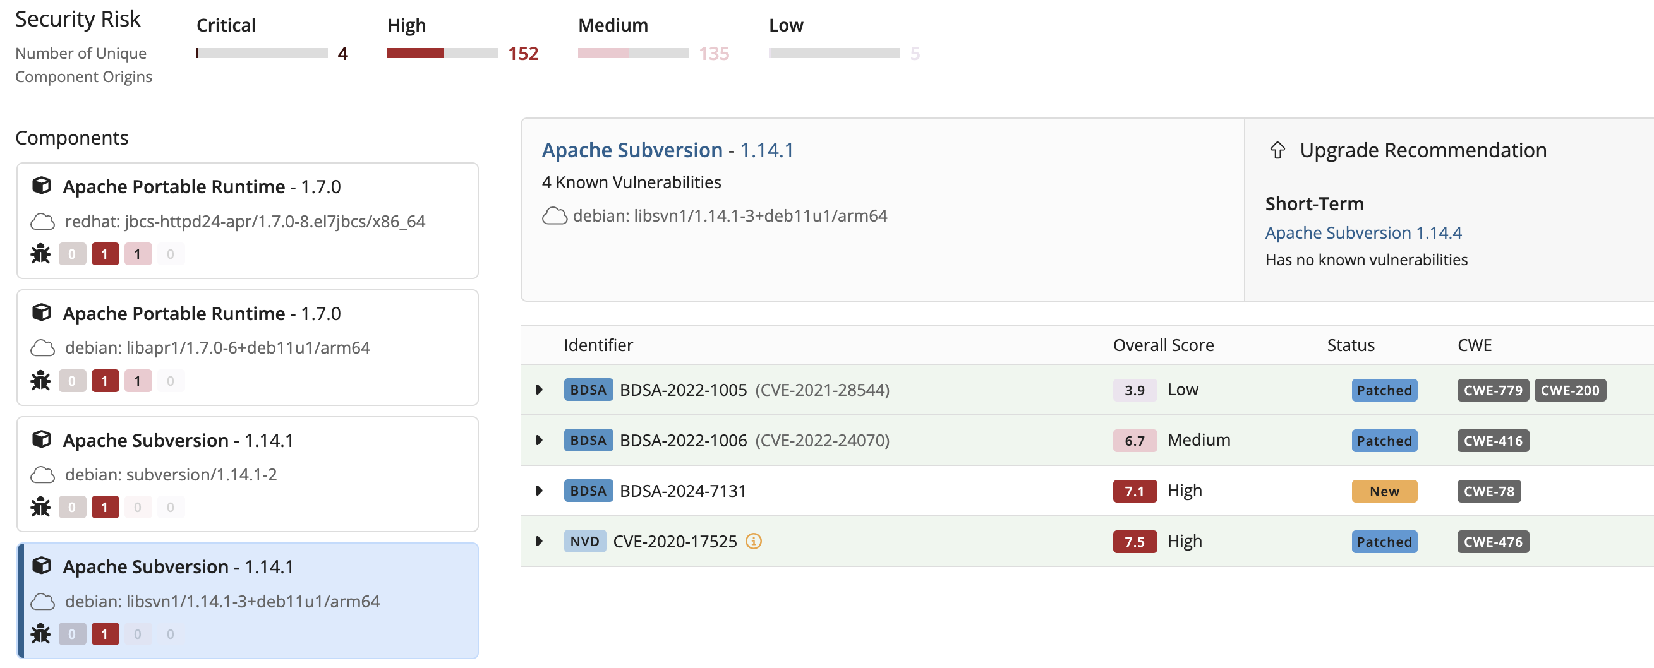Open the Apache Subversion - 1.14.1 detail title link
Screen dimensions: 1654x668
click(668, 150)
